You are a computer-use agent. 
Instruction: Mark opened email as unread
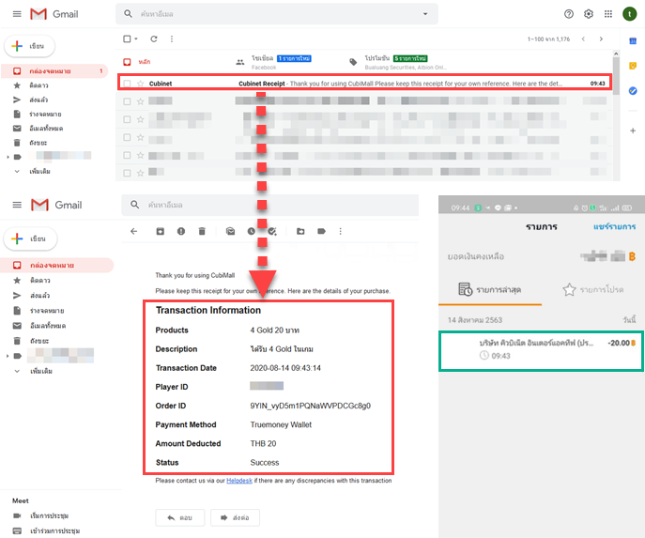point(231,231)
